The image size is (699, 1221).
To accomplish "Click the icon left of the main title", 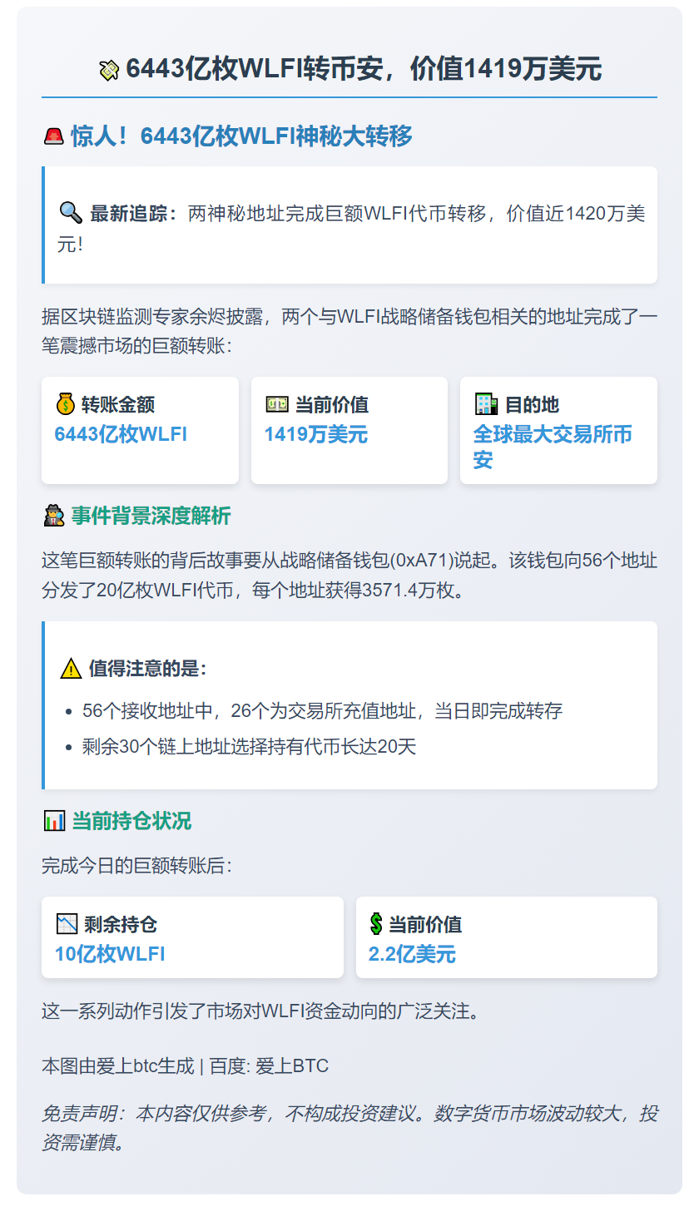I will point(109,71).
